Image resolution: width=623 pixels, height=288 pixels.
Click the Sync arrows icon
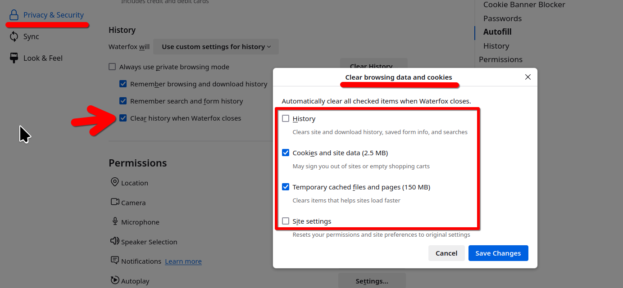(14, 36)
